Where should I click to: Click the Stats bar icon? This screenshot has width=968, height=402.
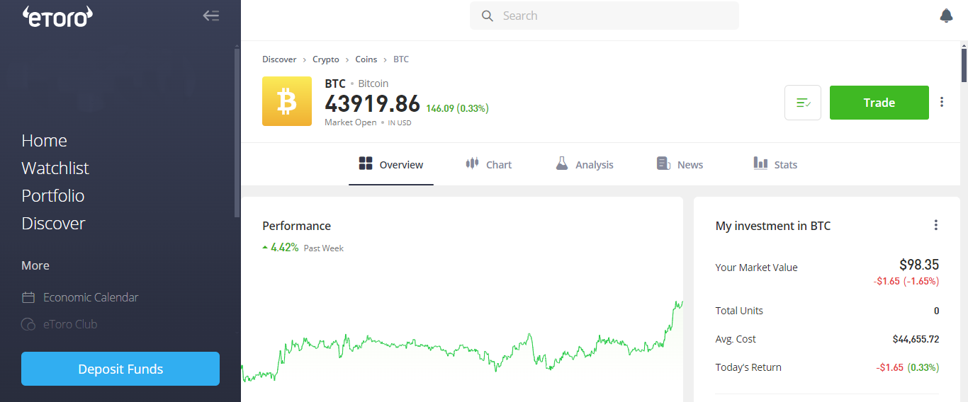pos(760,163)
